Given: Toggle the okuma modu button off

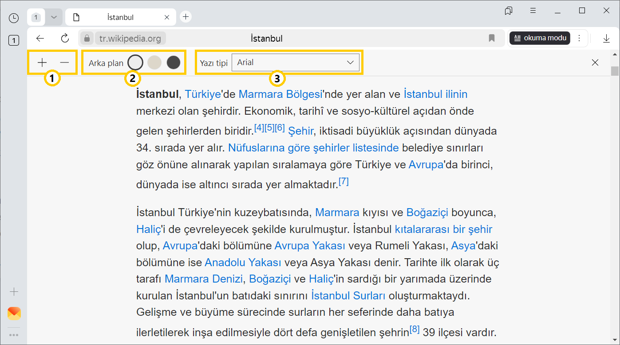Looking at the screenshot, I should click(540, 38).
